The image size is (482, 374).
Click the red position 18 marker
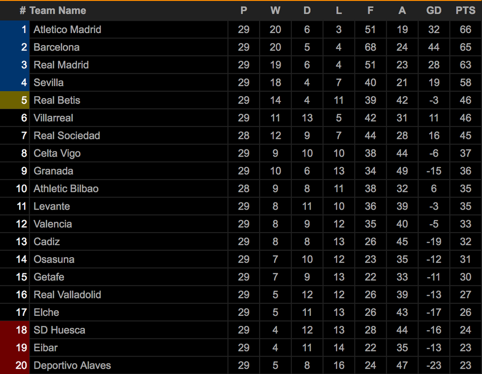pyautogui.click(x=15, y=330)
